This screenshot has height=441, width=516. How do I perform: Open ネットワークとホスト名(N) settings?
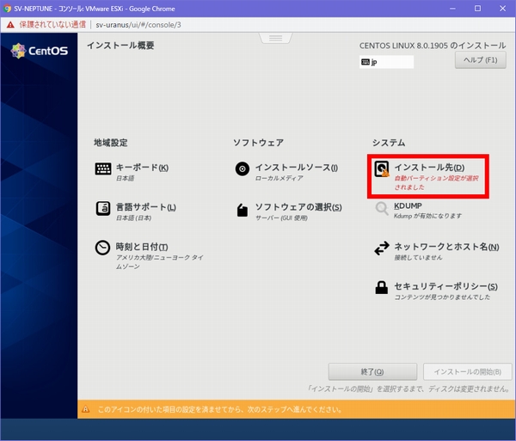click(446, 247)
